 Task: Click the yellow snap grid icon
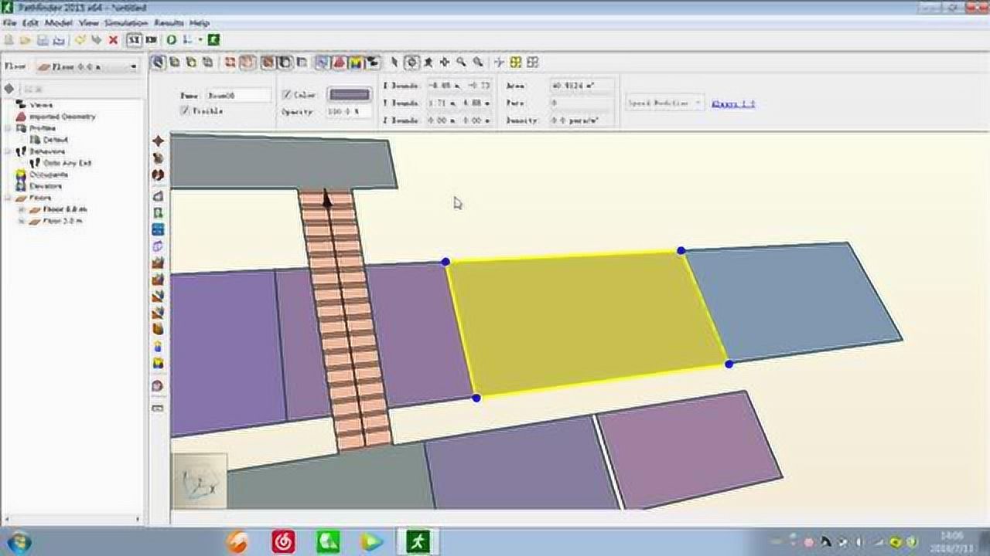pyautogui.click(x=515, y=63)
